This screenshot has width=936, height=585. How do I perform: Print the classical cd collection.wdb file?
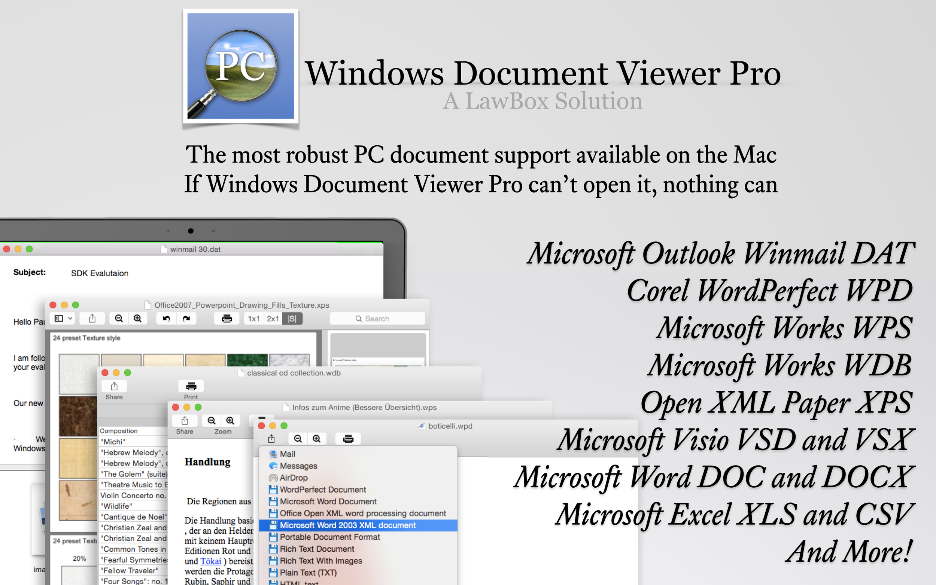[191, 386]
